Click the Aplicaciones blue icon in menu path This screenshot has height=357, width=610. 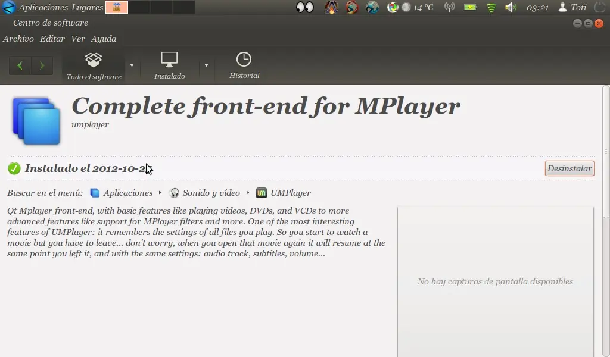point(95,193)
